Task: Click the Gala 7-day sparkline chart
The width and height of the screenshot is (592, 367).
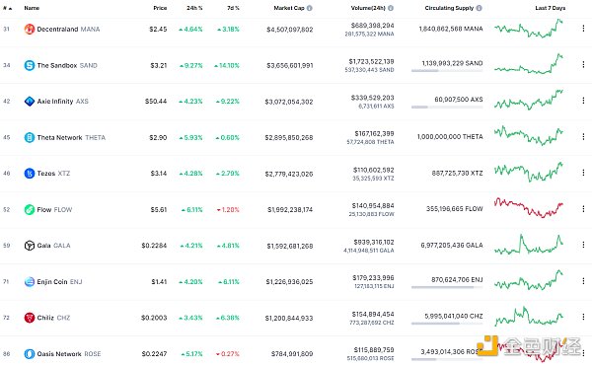Action: (x=529, y=245)
